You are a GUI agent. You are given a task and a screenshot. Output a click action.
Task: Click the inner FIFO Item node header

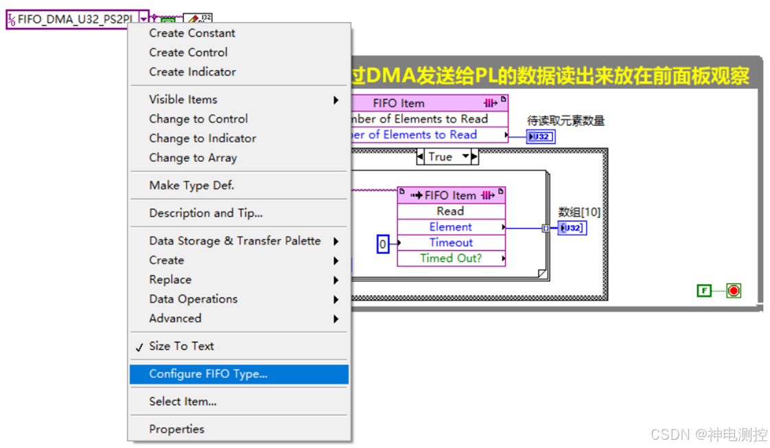pos(451,195)
